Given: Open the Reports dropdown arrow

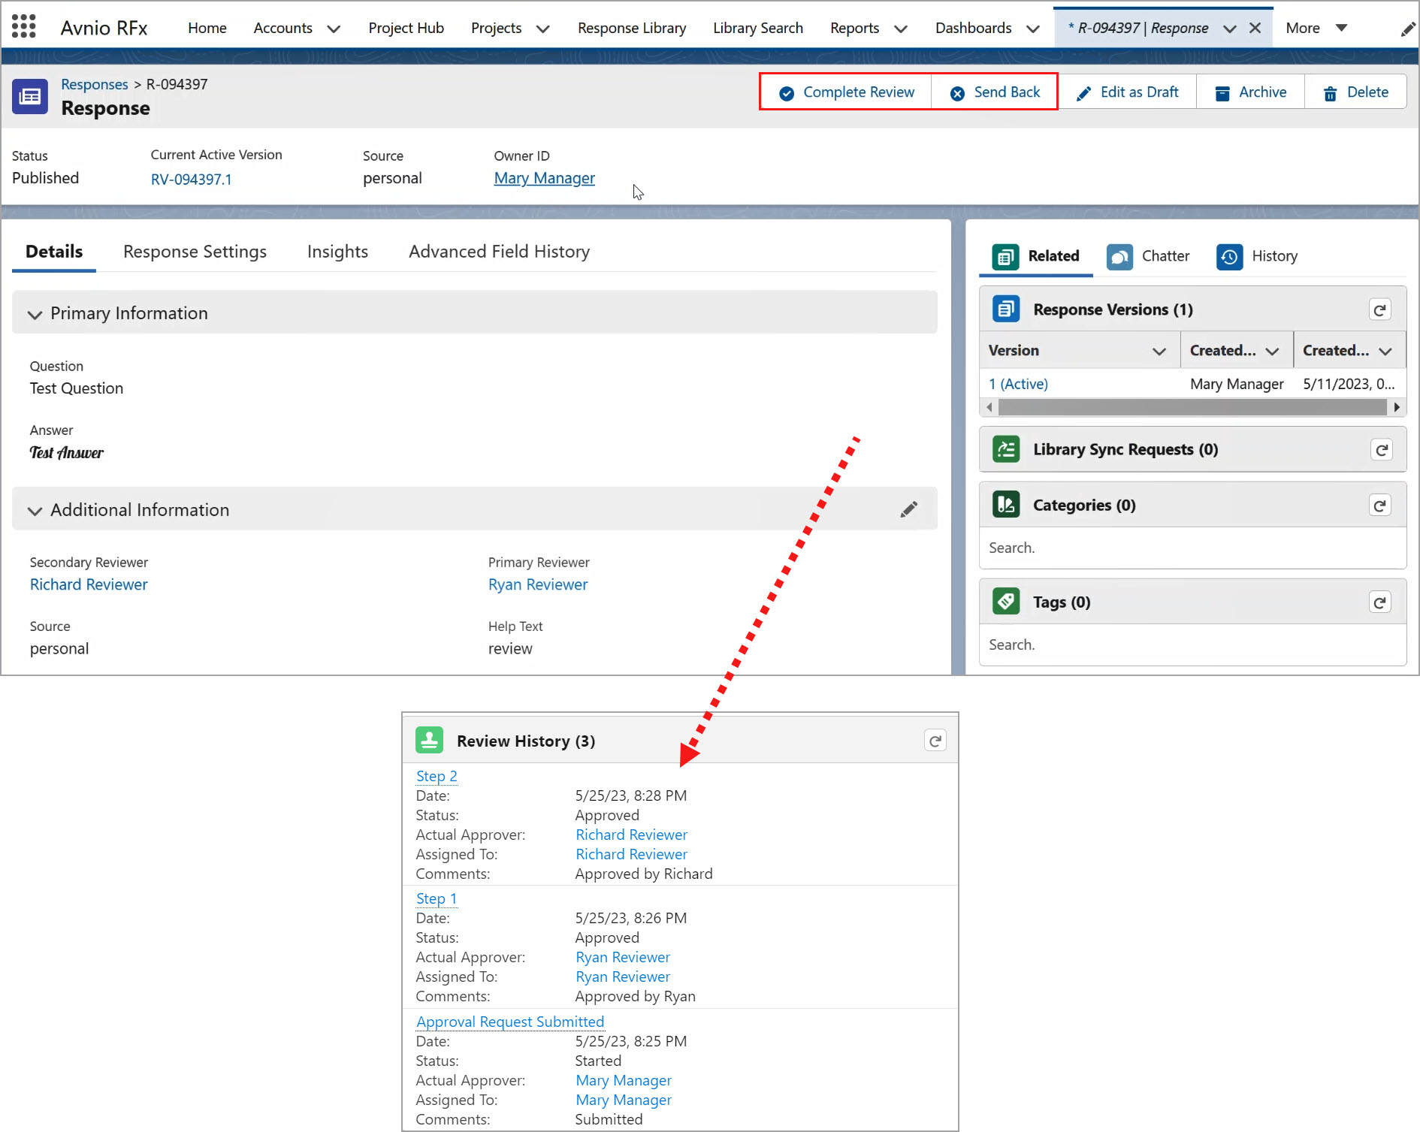Looking at the screenshot, I should tap(901, 29).
